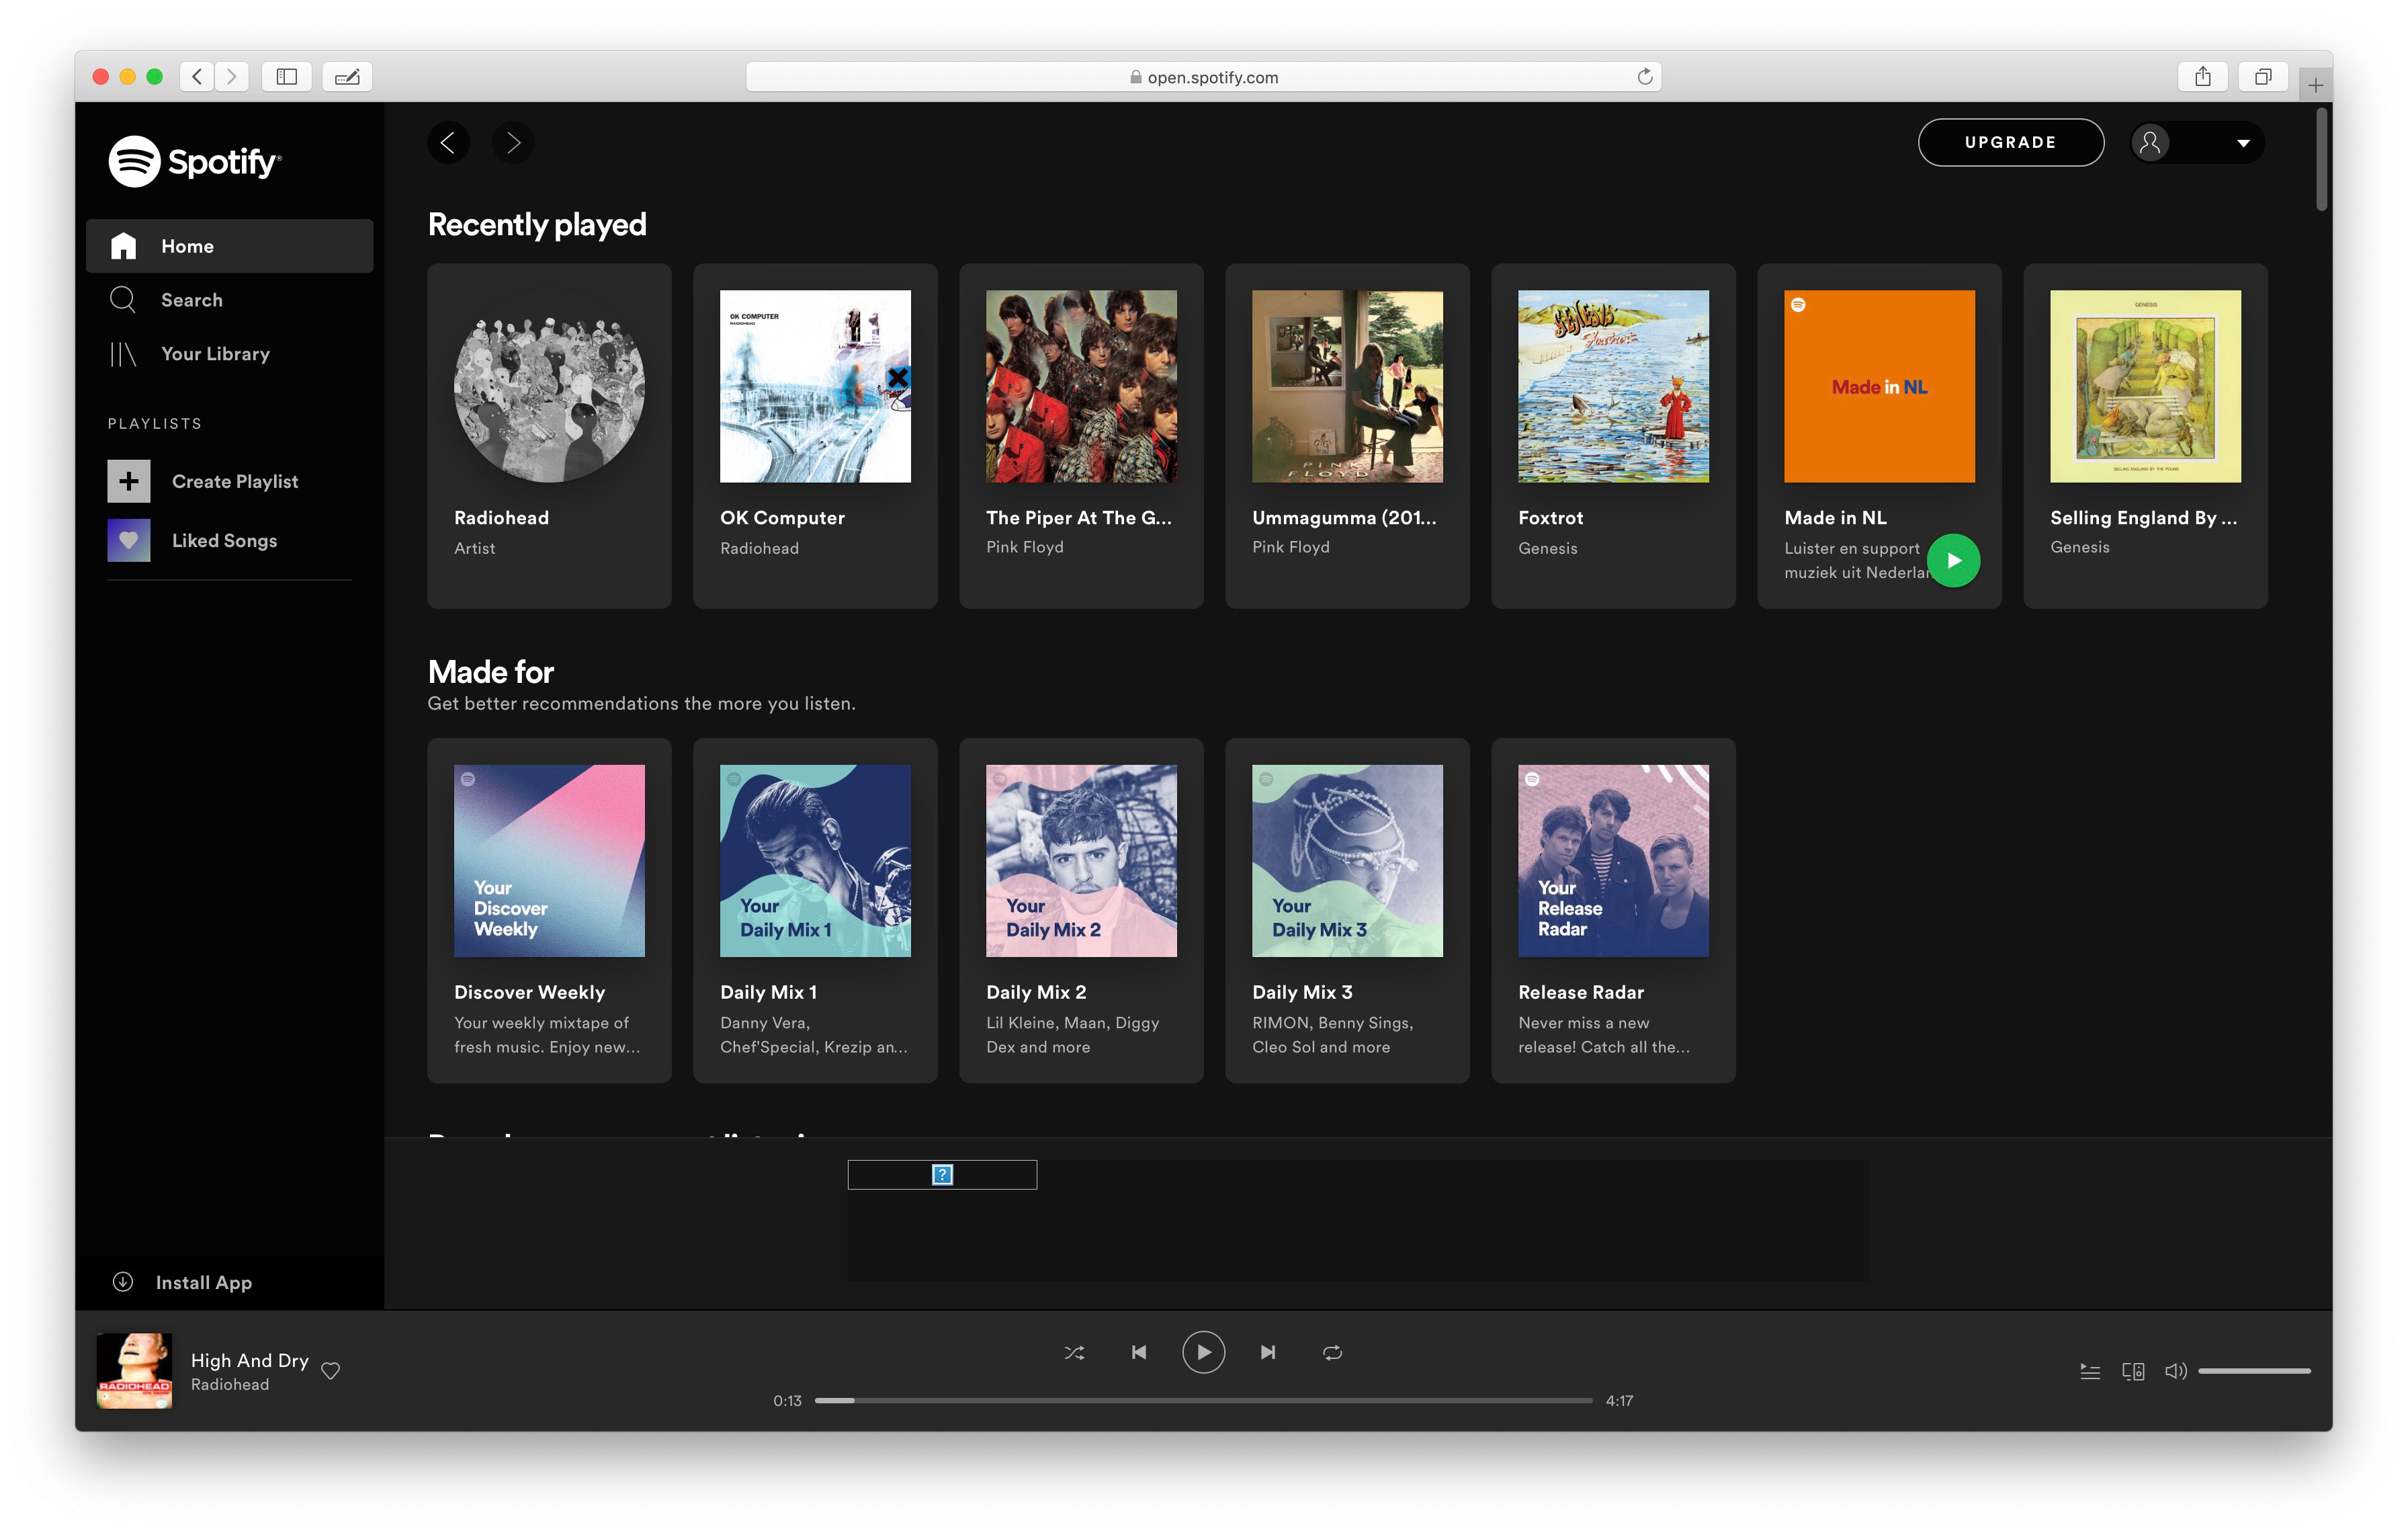Screen dimensions: 2408x1531
Task: Open Daily Mix 1 cover
Action: 815,861
